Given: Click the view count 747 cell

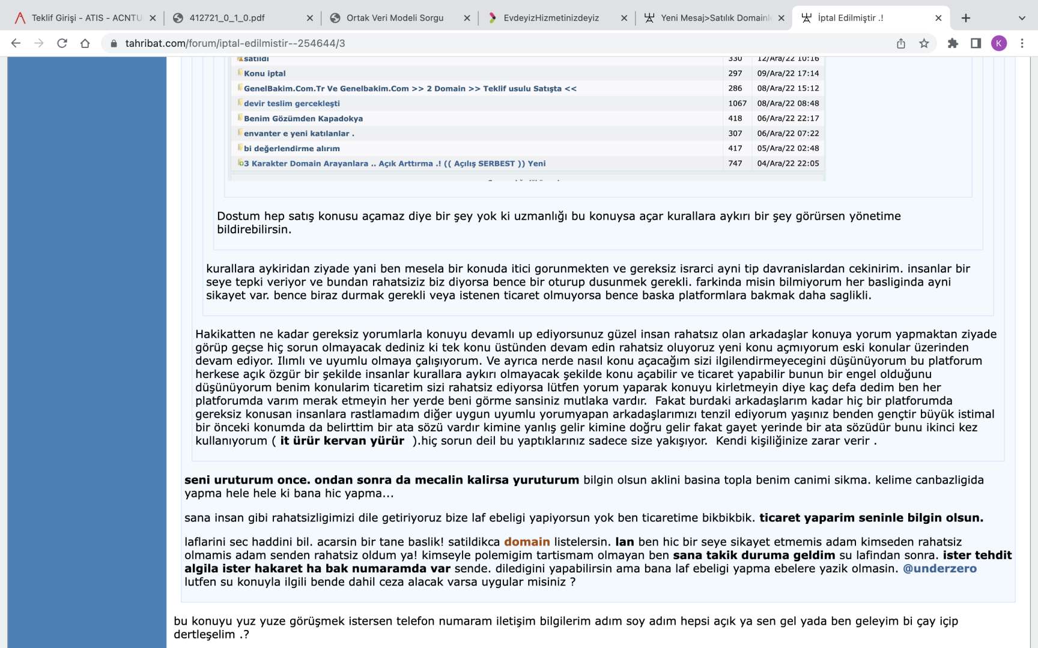Looking at the screenshot, I should [736, 163].
